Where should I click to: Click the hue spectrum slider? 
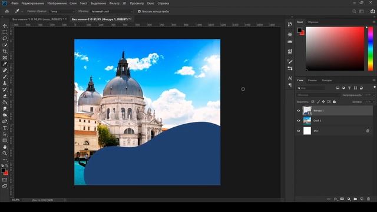(371, 49)
